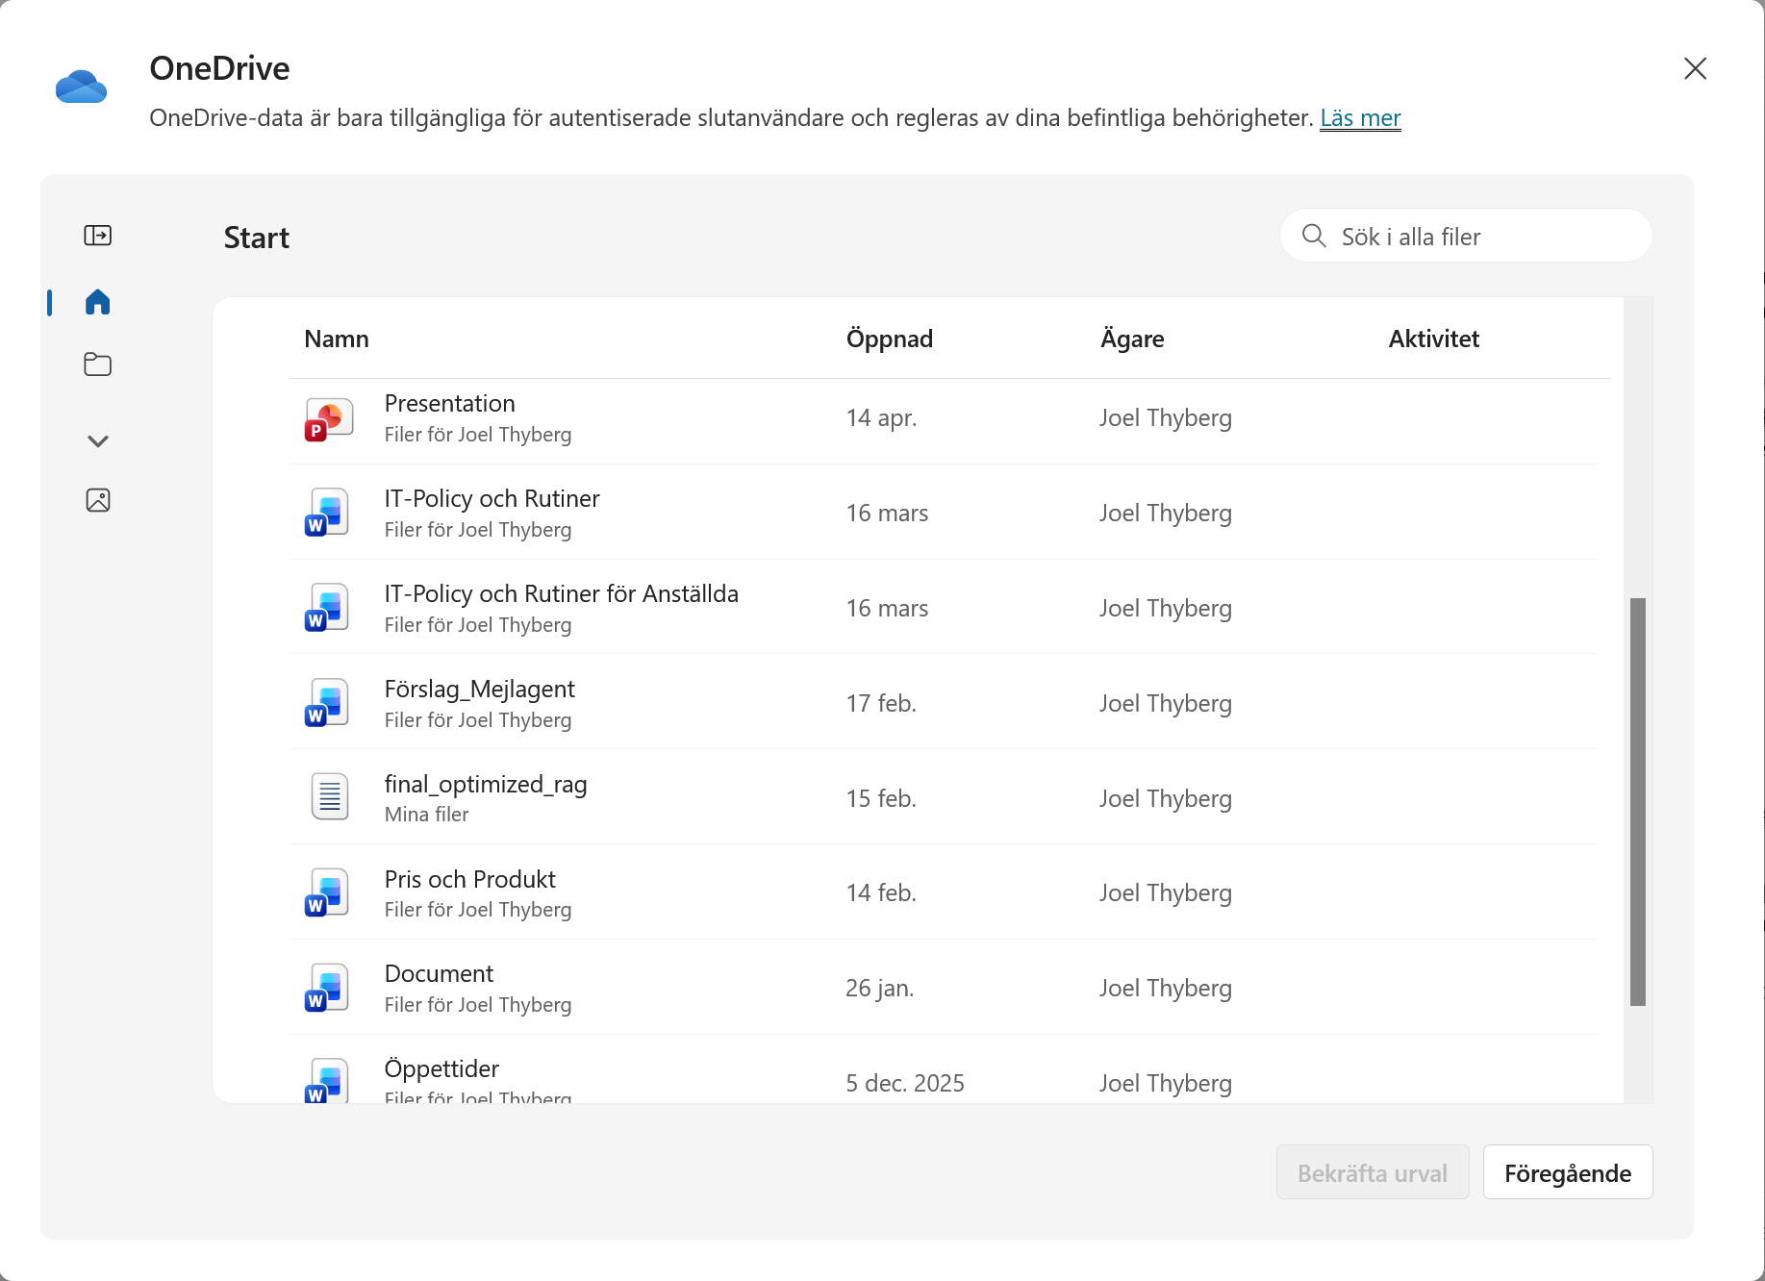Click the file list vertical scrollbar thumb
Screen dimensions: 1765x1281
tap(1638, 802)
